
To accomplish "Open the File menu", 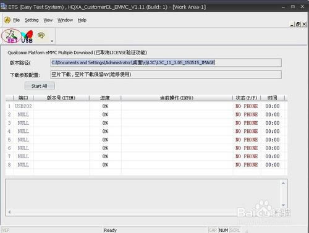I will pyautogui.click(x=17, y=20).
